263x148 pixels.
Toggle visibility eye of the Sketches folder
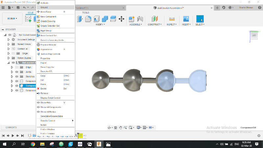17,77
